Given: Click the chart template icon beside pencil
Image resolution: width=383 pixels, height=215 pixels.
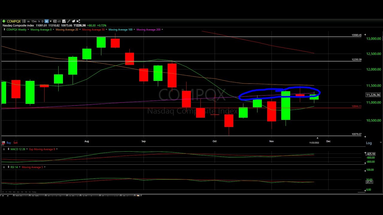Looking at the screenshot, I should (73, 21).
